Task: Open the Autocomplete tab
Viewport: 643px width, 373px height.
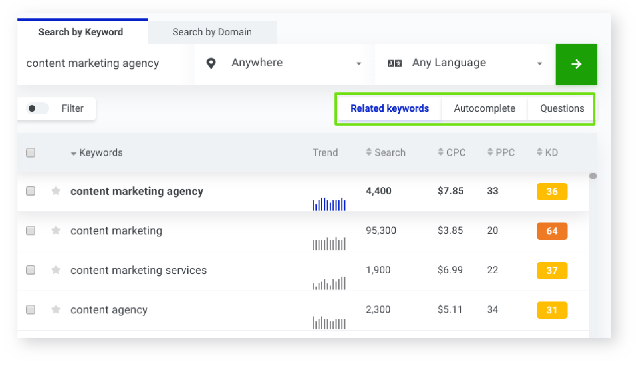Action: [484, 108]
